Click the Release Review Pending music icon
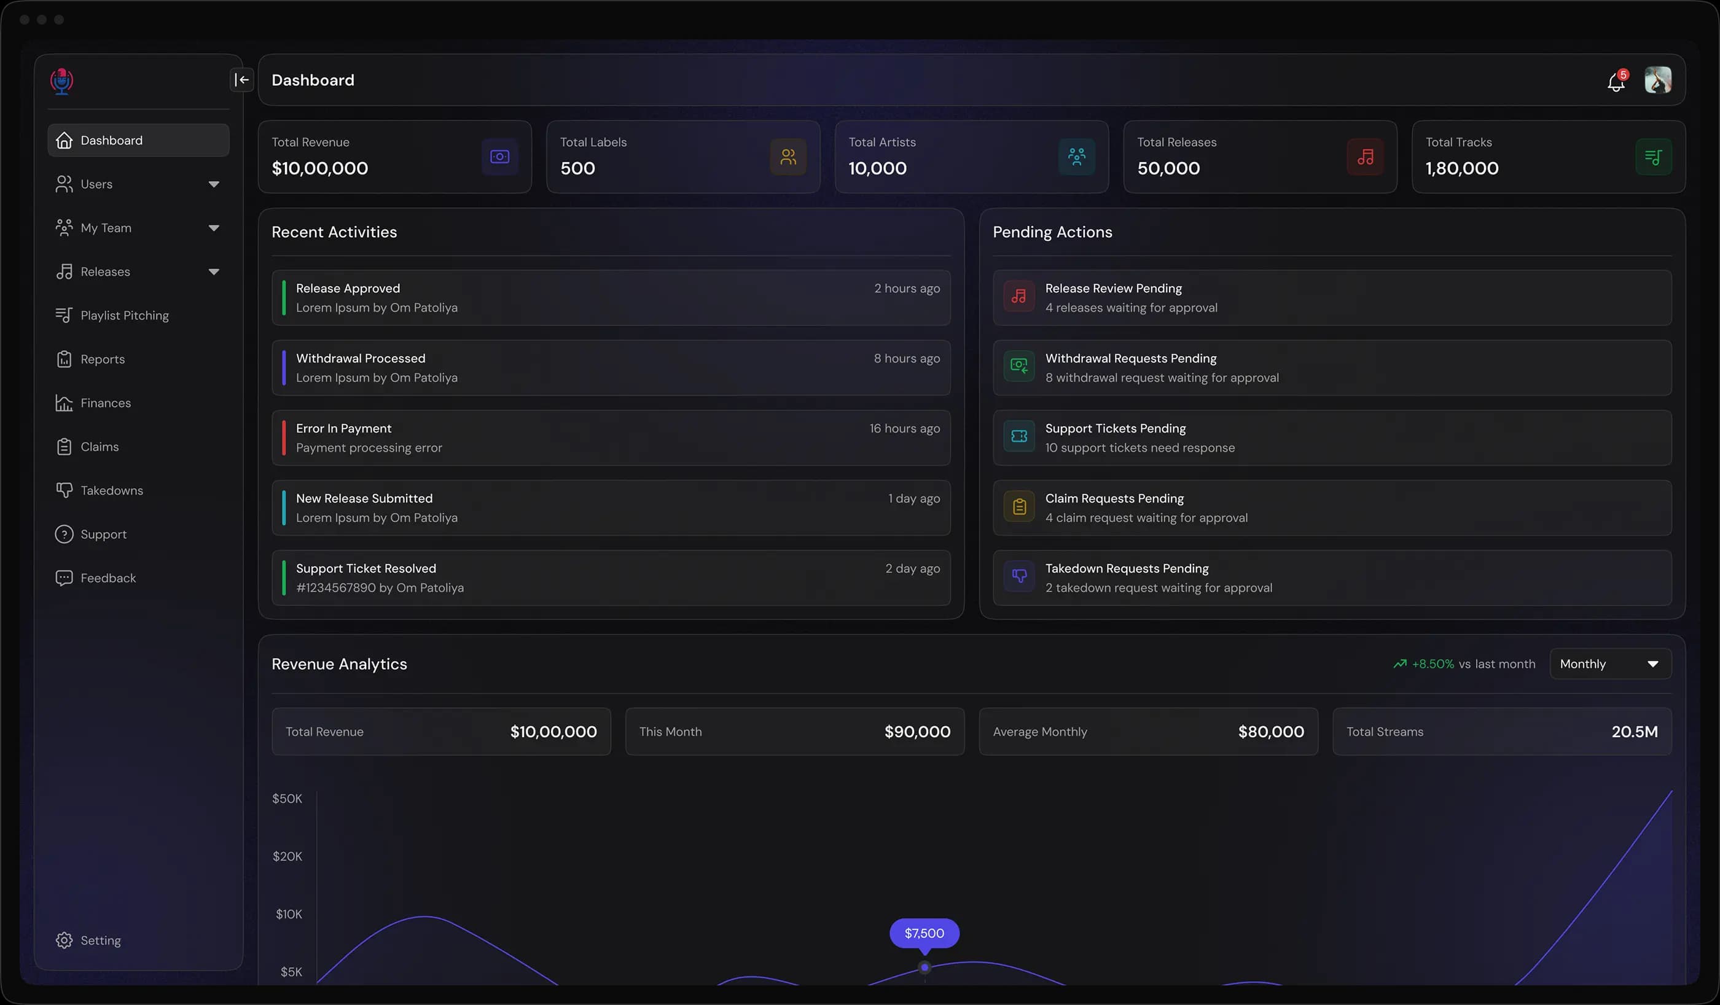Image resolution: width=1720 pixels, height=1005 pixels. (1019, 296)
